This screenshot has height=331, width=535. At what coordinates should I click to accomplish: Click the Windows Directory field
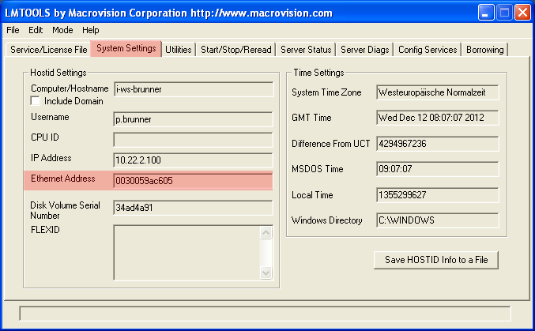coord(438,220)
